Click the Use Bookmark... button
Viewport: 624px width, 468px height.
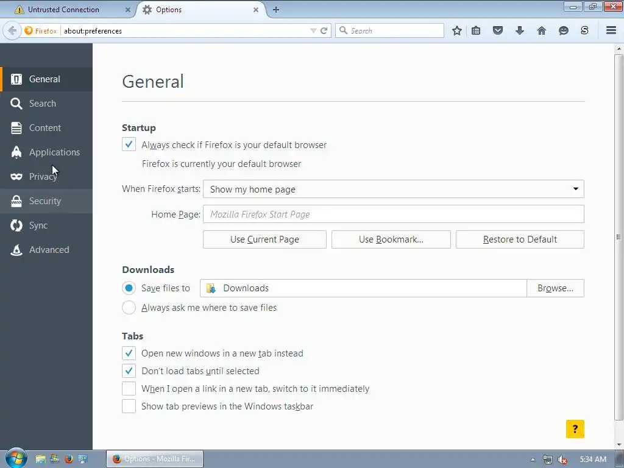391,239
